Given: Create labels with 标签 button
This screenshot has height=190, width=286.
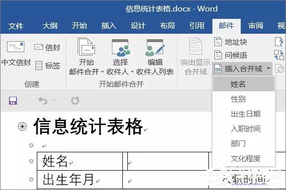Looking at the screenshot, I should (47, 65).
